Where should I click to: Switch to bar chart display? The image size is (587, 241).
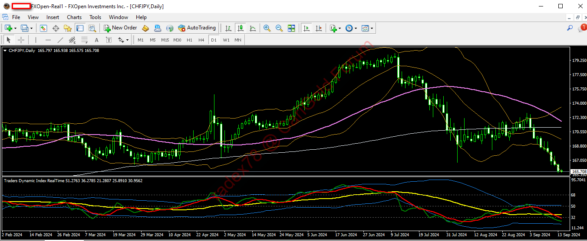[x=228, y=28]
